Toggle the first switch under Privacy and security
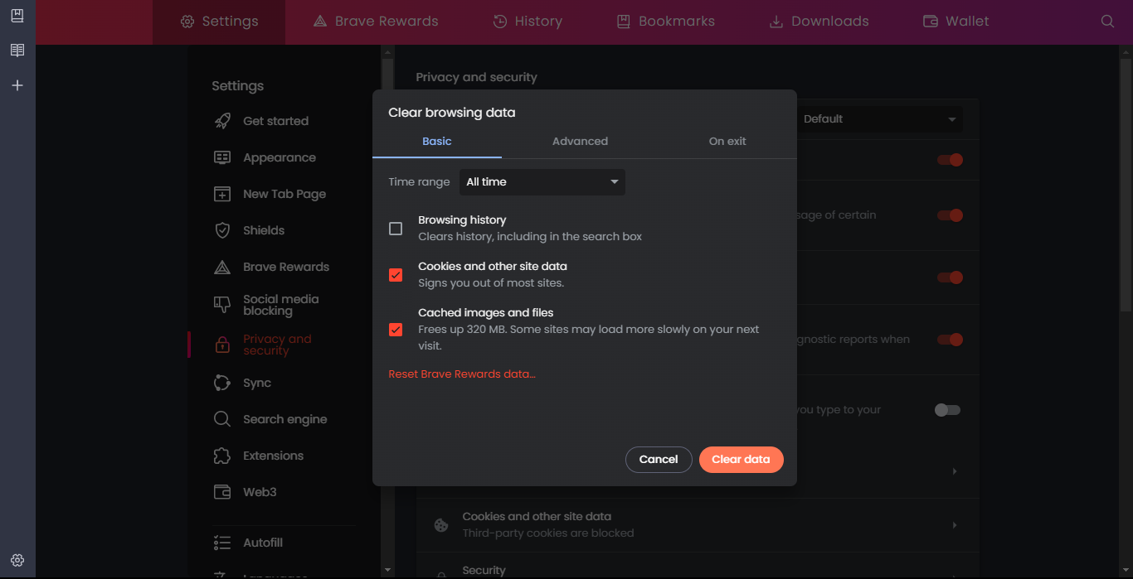 pyautogui.click(x=950, y=160)
